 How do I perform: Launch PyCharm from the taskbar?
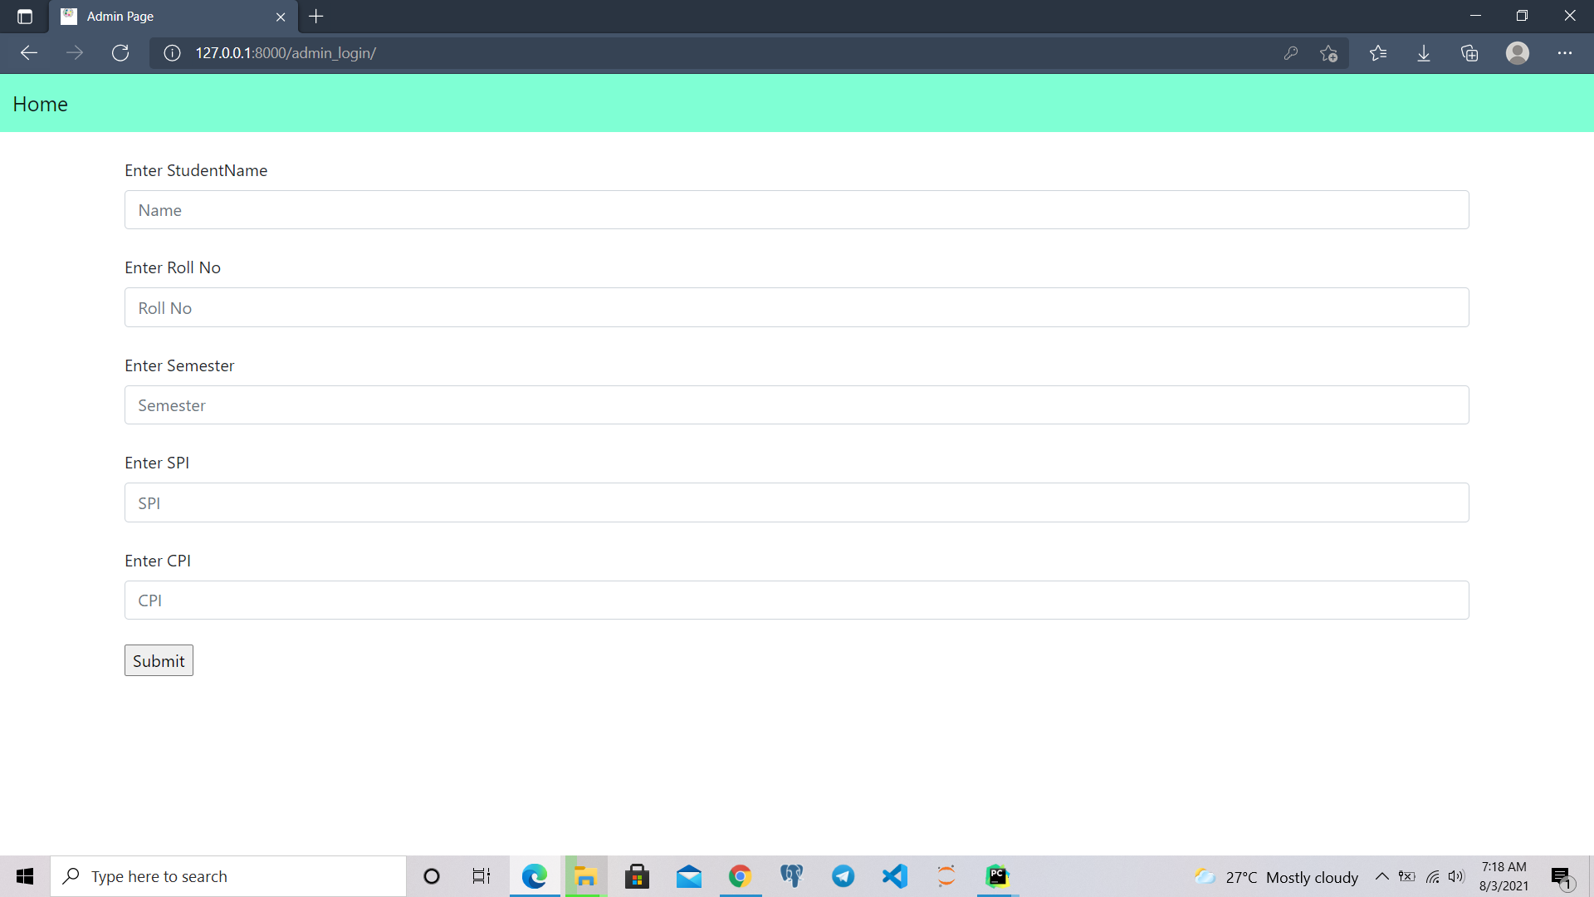coord(998,876)
